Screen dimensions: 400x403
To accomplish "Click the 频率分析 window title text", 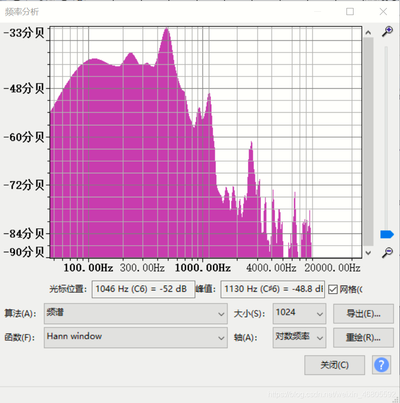I will coord(22,12).
